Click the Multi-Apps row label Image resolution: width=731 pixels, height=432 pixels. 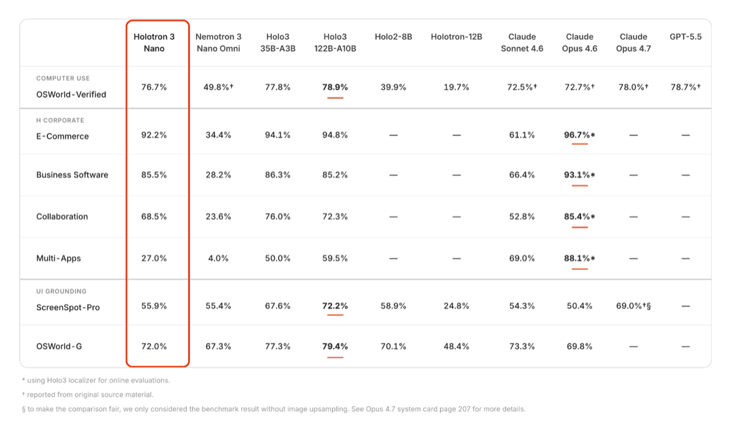tap(58, 258)
